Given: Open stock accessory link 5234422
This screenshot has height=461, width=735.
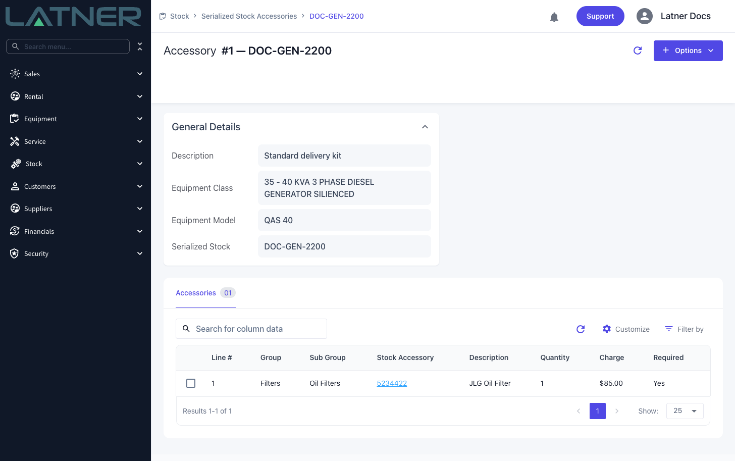Looking at the screenshot, I should tap(392, 383).
